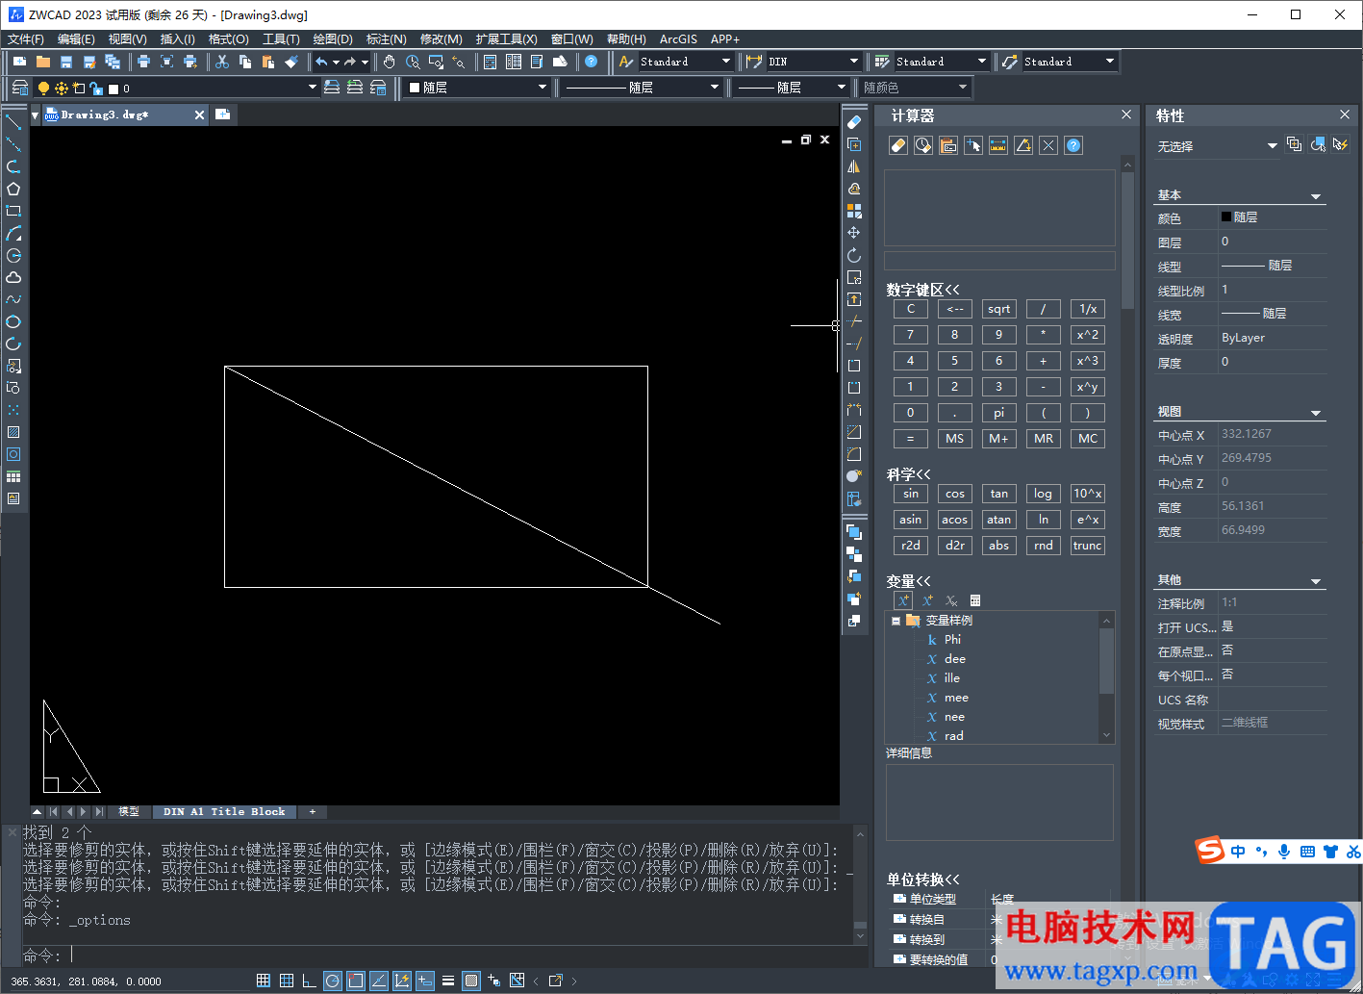This screenshot has height=994, width=1363.
Task: Click the calculator Get Coordinates cursor icon
Action: pyautogui.click(x=973, y=145)
